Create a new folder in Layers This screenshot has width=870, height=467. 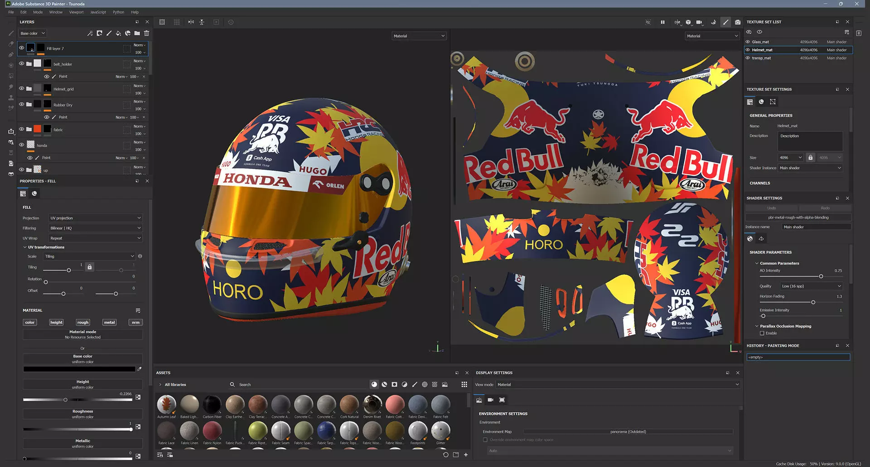click(137, 33)
